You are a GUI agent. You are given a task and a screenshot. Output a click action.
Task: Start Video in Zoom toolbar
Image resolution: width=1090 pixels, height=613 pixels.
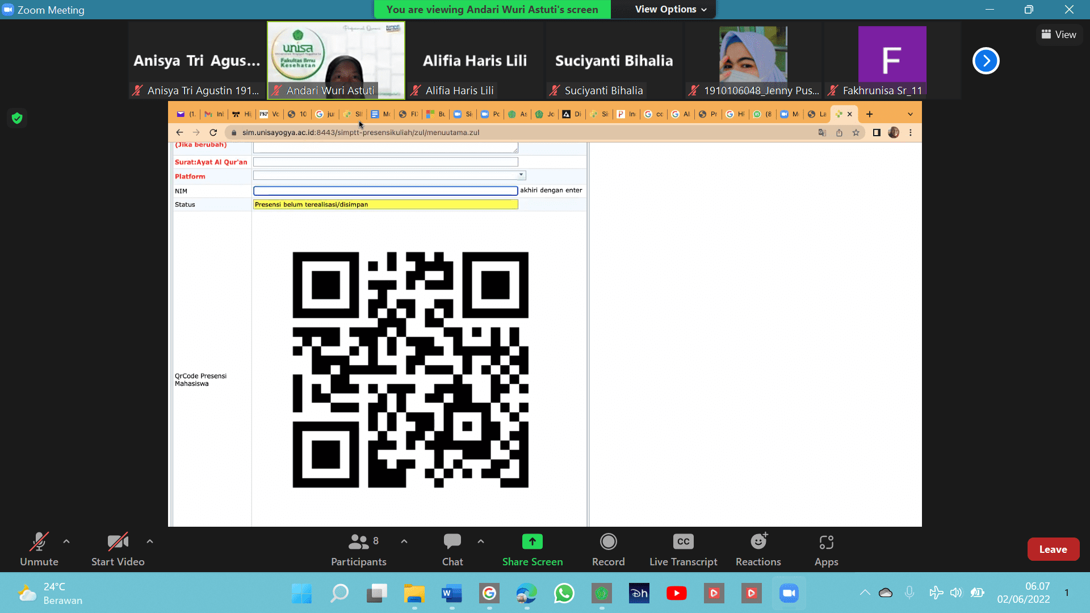point(118,549)
